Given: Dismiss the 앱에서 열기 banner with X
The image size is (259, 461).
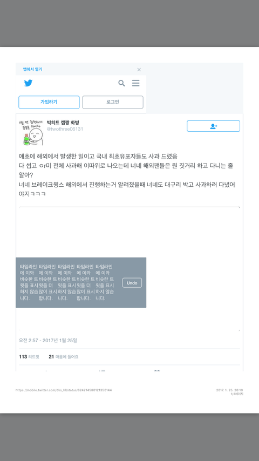Looking at the screenshot, I should pos(139,70).
